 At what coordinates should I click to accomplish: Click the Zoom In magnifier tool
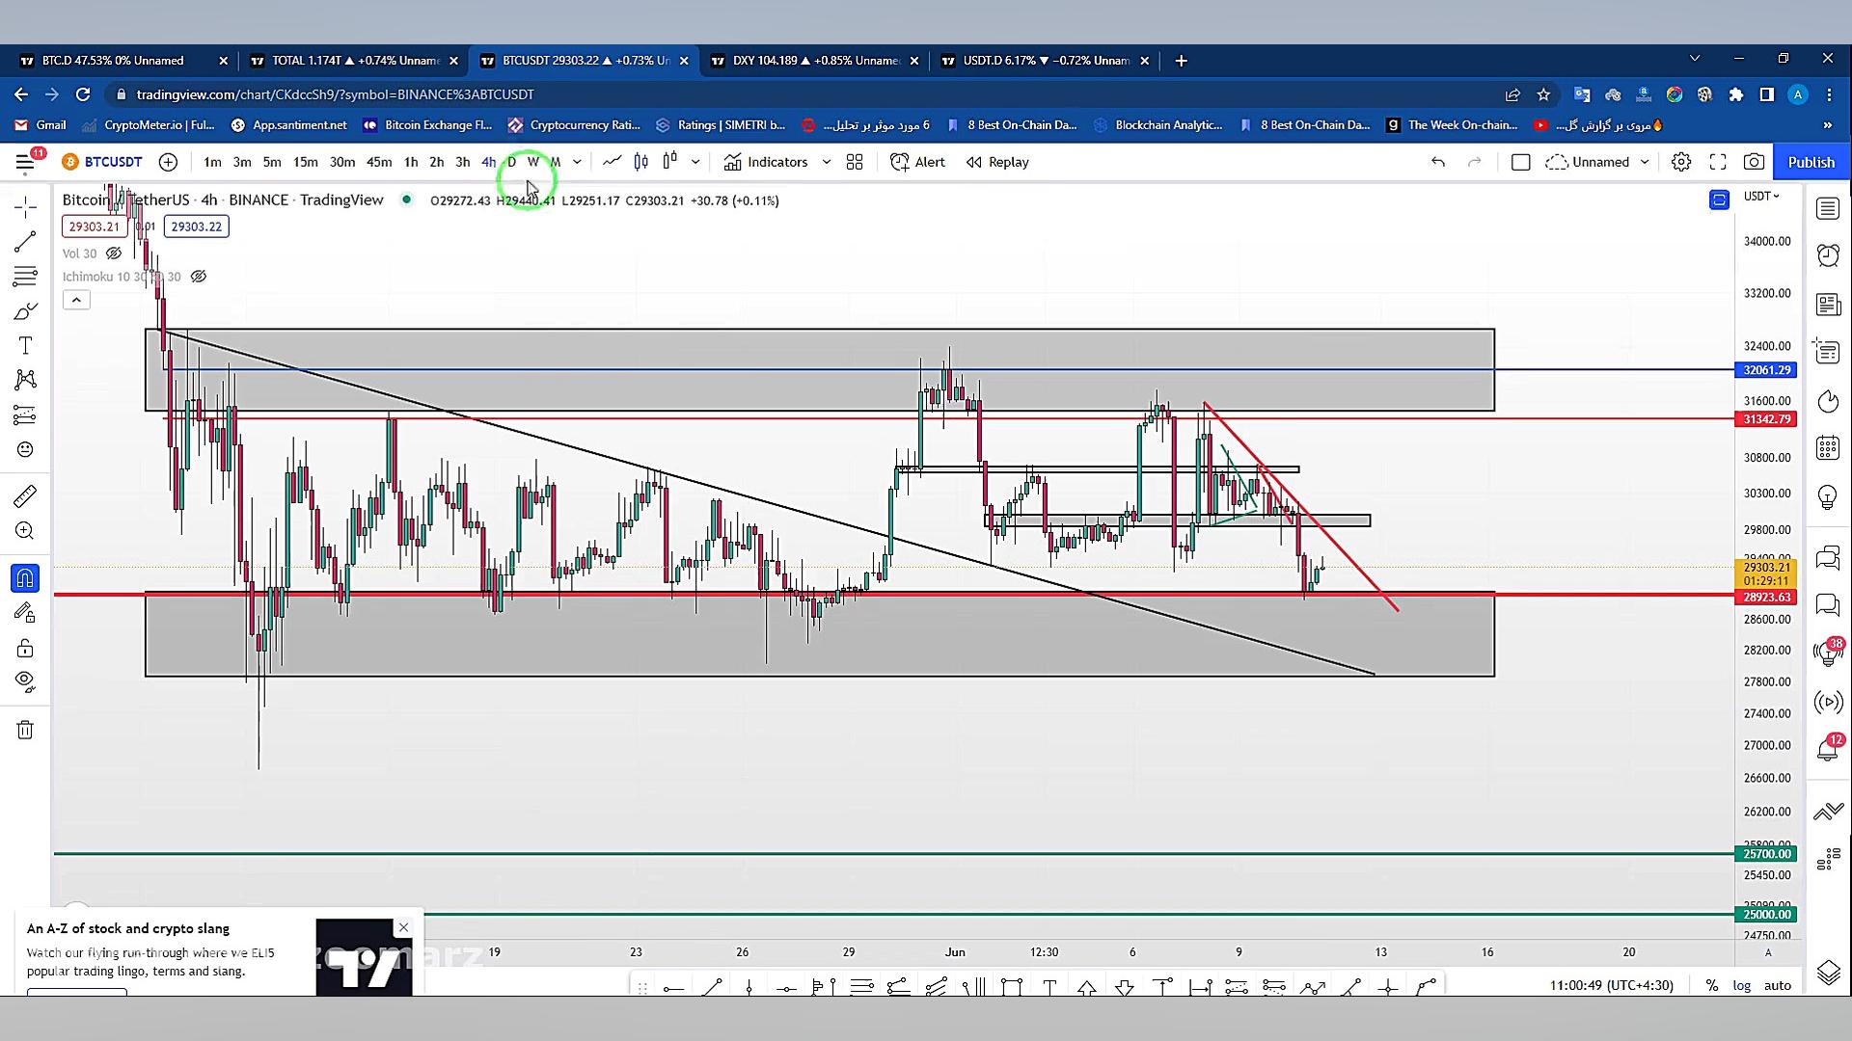tap(25, 531)
